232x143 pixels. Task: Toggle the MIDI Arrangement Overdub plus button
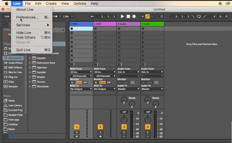143,17
